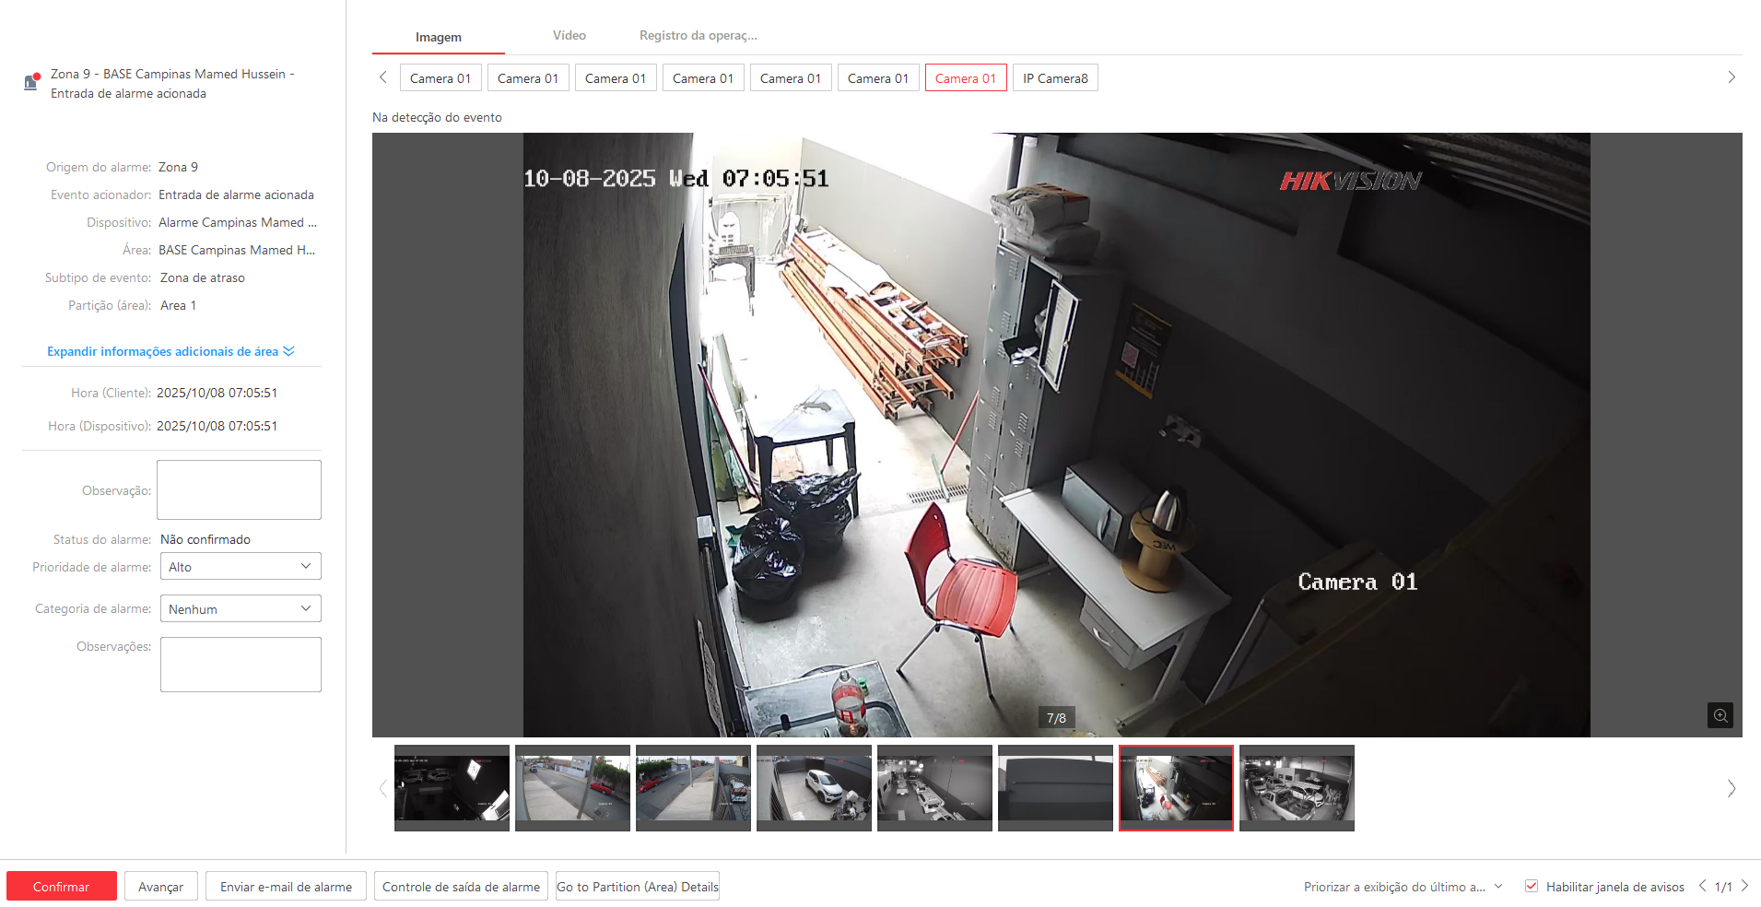This screenshot has width=1761, height=907.
Task: Go to previous alarm page arrow
Action: coord(1702,886)
